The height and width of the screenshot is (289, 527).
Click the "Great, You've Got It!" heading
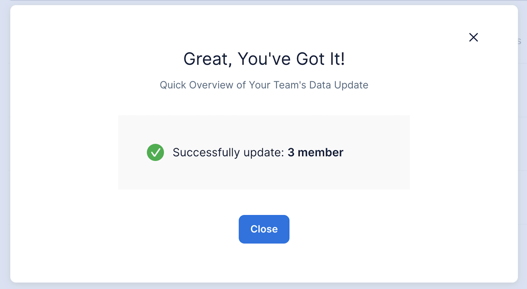pos(264,59)
